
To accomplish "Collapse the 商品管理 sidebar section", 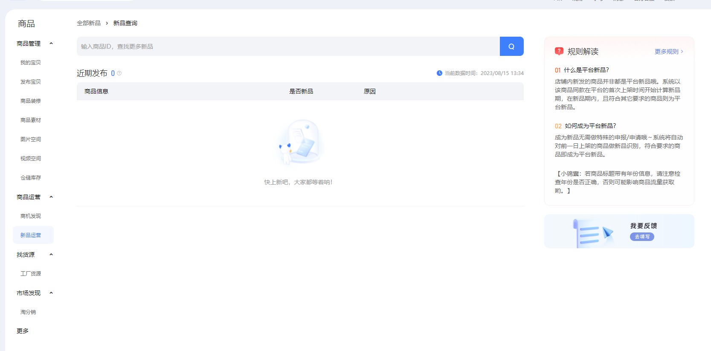I will 51,44.
